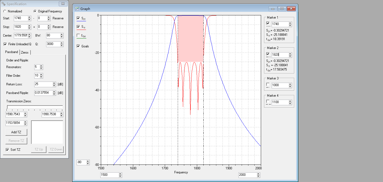Toggle the S11 trace checkbox
Image resolution: width=383 pixels, height=182 pixels.
[78, 27]
